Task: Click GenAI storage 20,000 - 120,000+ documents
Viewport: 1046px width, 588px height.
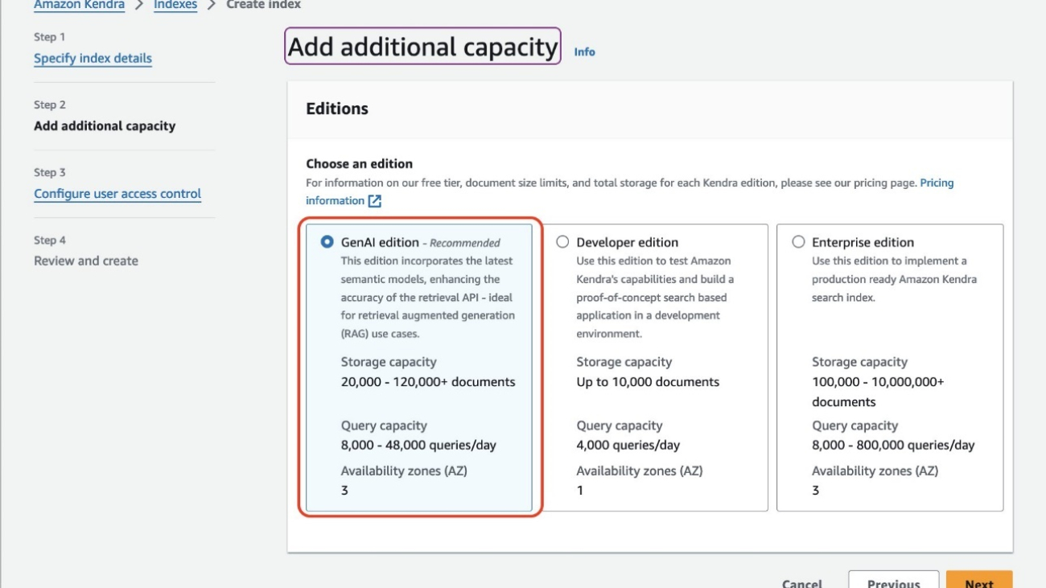Action: tap(428, 382)
